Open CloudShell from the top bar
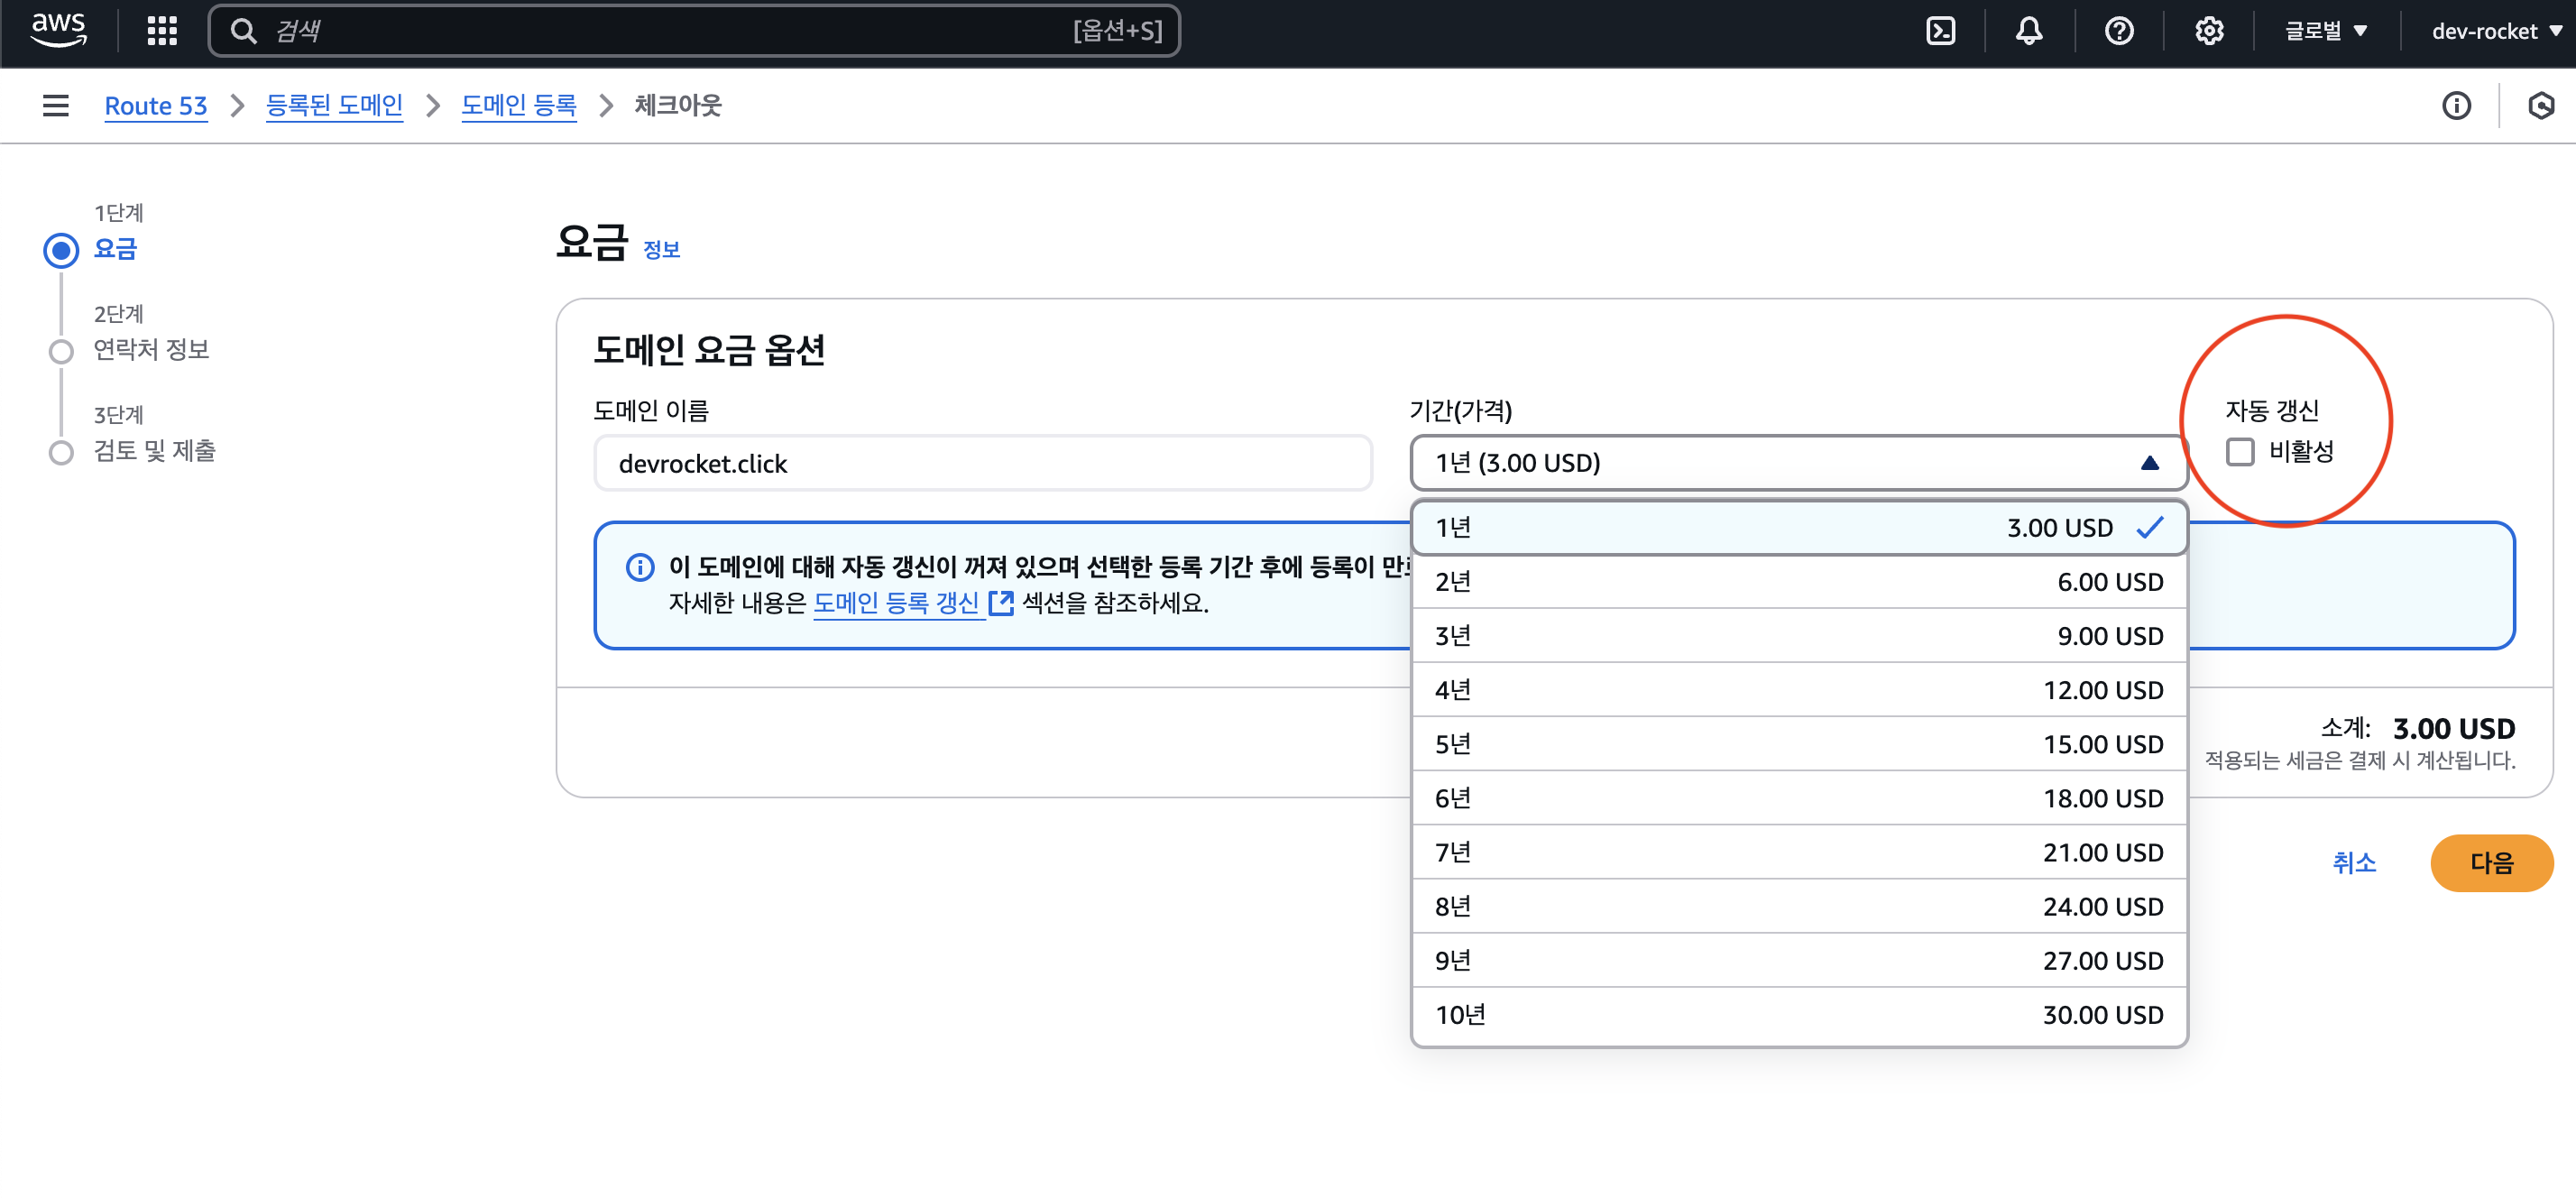 click(1940, 31)
